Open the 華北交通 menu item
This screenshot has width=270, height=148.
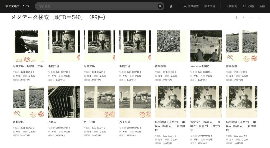click(210, 6)
